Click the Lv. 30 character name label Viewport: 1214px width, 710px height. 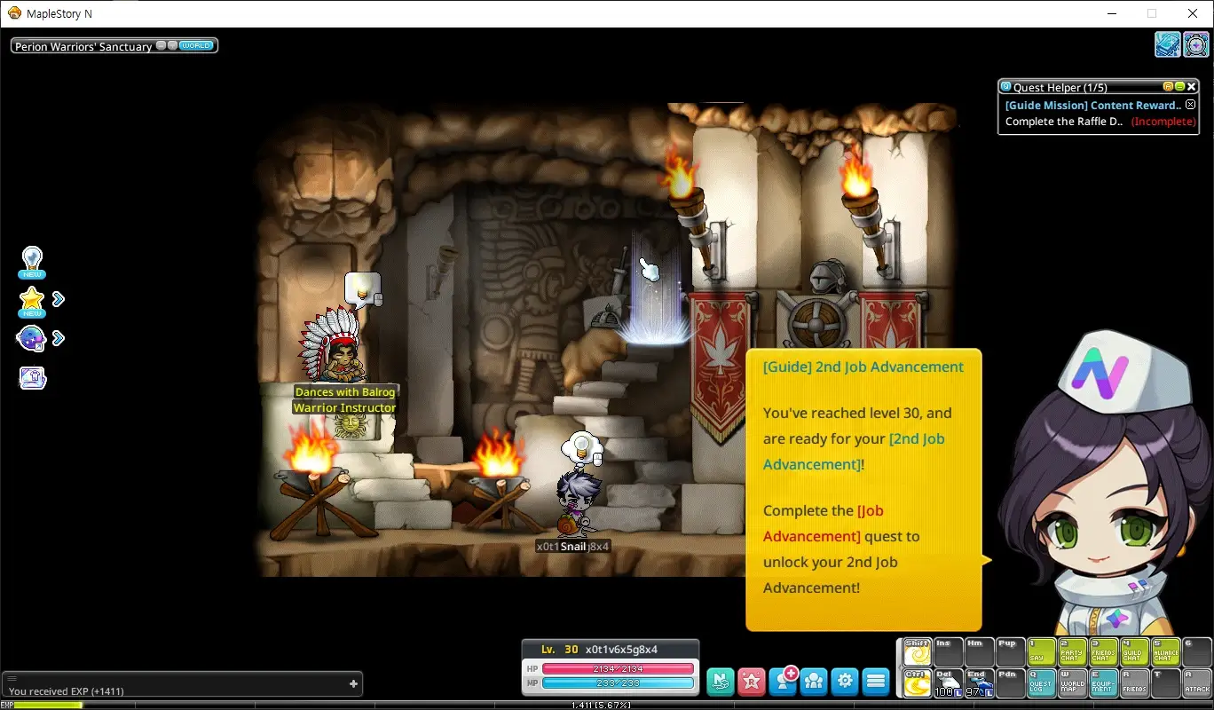(600, 650)
